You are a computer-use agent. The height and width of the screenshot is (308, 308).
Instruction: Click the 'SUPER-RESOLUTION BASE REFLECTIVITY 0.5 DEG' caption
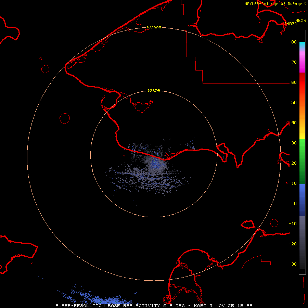(x=120, y=306)
